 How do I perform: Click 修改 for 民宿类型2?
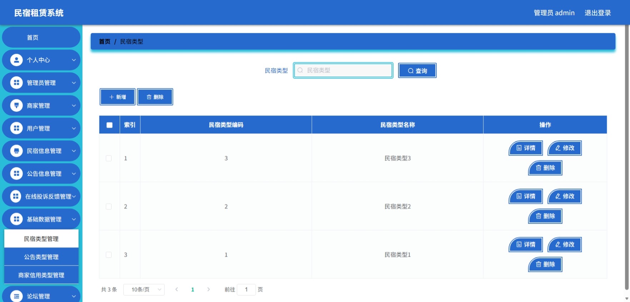(x=565, y=196)
